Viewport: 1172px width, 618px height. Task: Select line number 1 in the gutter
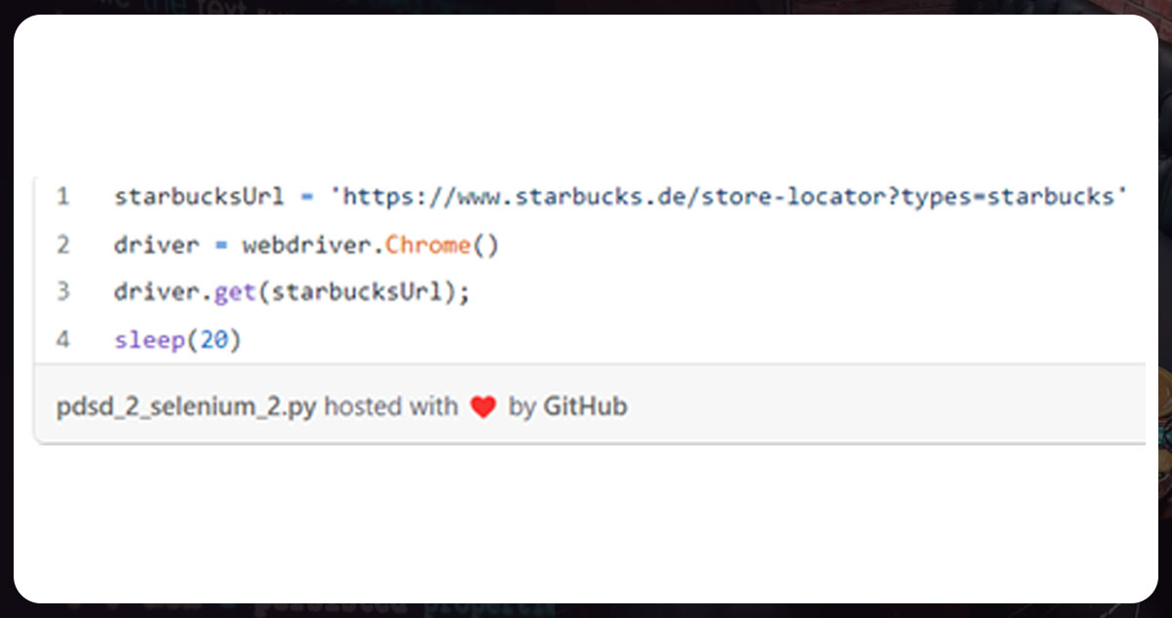pyautogui.click(x=62, y=197)
